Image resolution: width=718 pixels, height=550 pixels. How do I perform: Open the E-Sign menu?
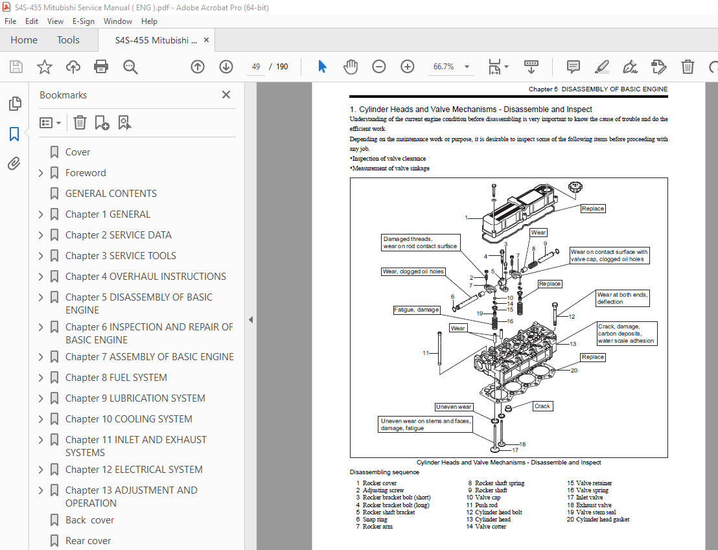83,21
